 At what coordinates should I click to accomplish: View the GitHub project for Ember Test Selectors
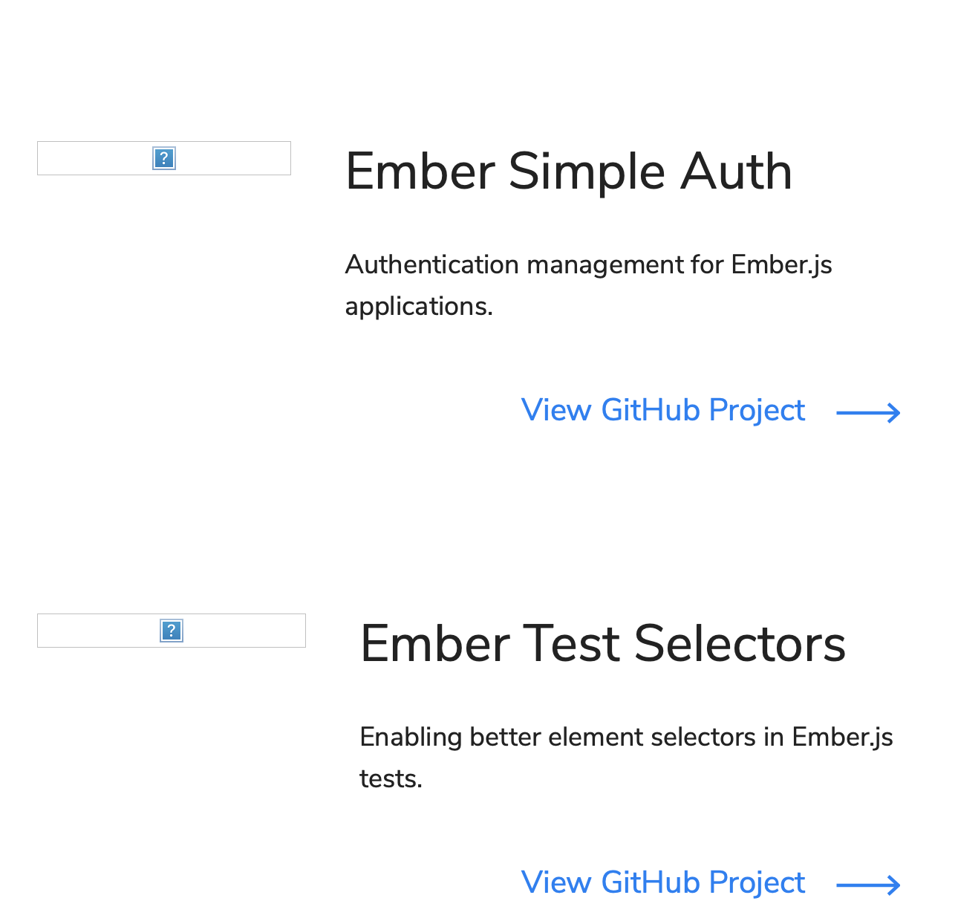pos(663,882)
